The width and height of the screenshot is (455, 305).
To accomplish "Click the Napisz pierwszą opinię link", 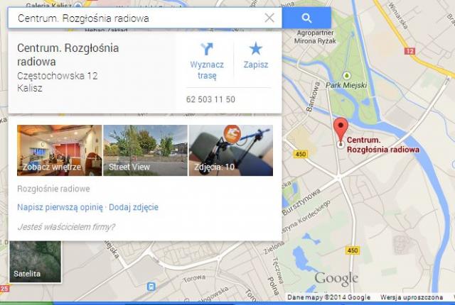I will tap(60, 207).
